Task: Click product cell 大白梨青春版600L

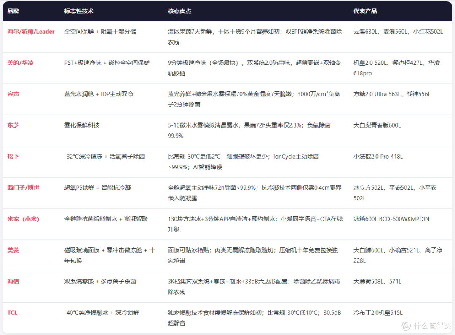Action: (377, 125)
